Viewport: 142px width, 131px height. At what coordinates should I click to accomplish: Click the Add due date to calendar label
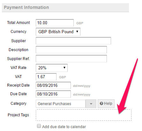(64, 127)
